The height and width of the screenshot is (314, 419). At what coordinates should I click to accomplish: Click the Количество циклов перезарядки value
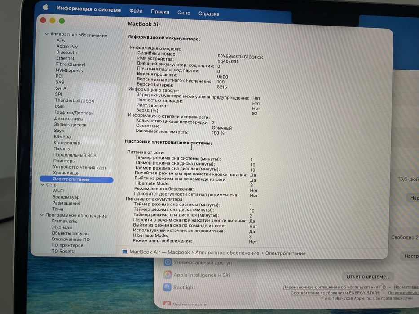point(213,122)
